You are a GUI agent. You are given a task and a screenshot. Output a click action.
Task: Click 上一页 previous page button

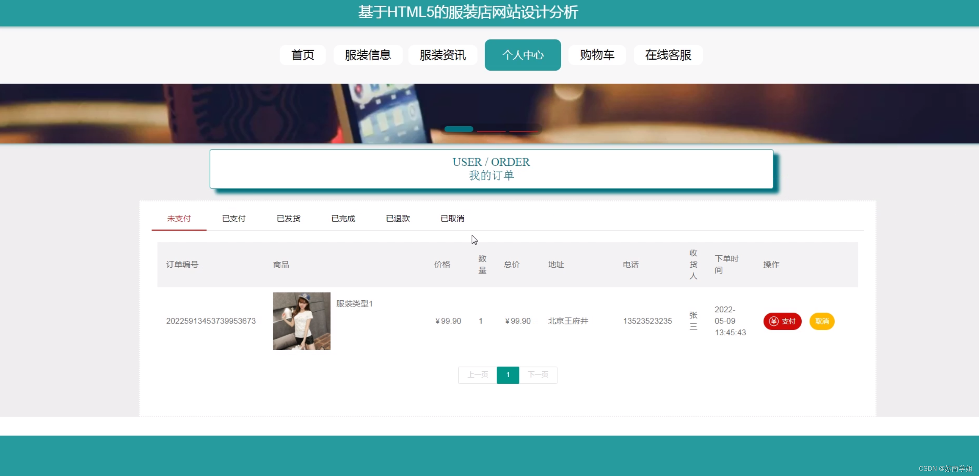point(477,375)
